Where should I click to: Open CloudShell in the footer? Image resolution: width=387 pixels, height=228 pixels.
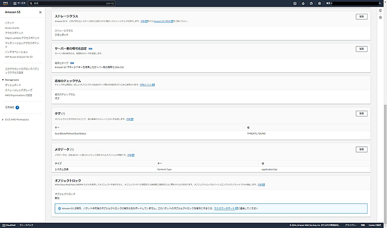click(x=9, y=225)
